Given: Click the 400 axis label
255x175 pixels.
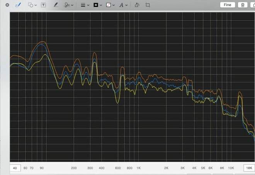Looking at the screenshot, I should [x=102, y=168].
